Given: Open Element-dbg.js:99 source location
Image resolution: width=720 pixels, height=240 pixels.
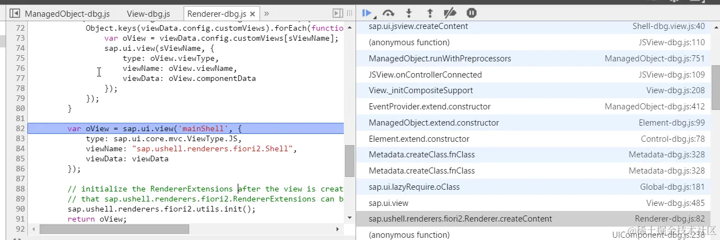Looking at the screenshot, I should coord(672,123).
